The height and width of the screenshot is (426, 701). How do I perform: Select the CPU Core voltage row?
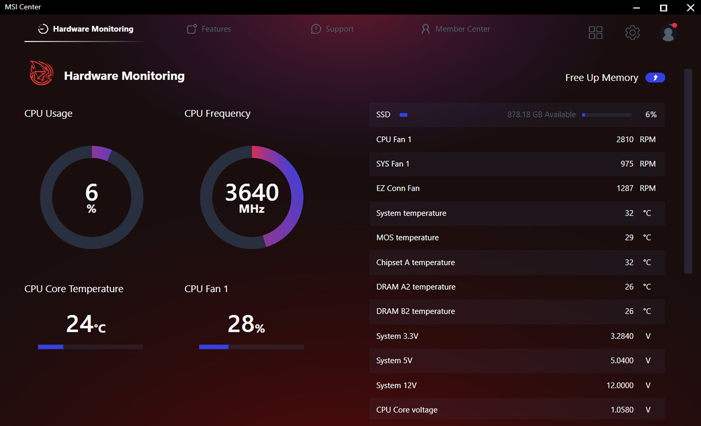[x=517, y=410]
